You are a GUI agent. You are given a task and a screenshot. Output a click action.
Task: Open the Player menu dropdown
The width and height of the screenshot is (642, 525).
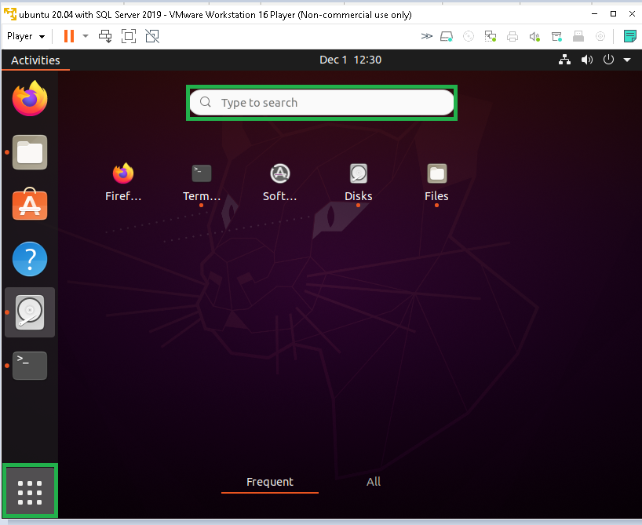pos(26,36)
